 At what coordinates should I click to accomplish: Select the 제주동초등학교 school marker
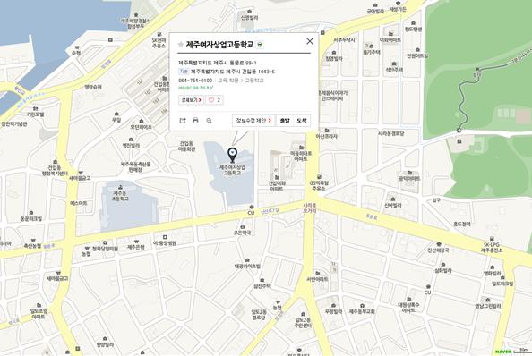pos(120,192)
